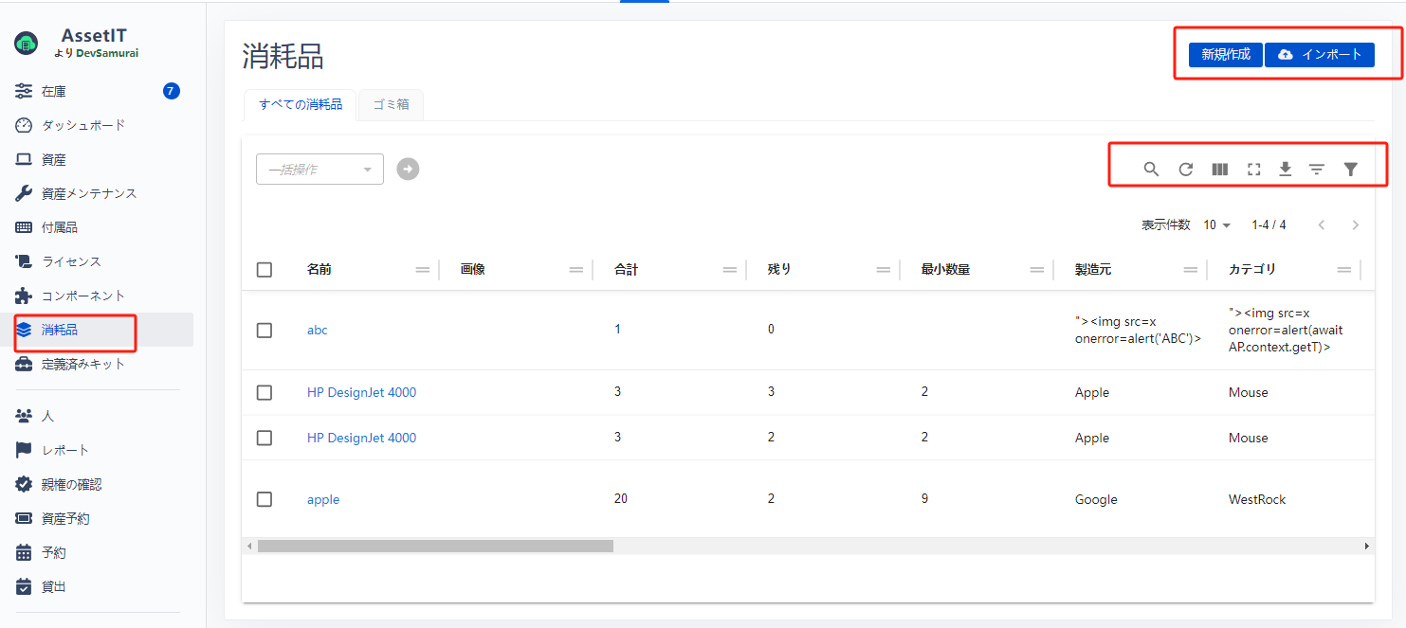Open 資産メンテナンス in the sidebar
This screenshot has height=628, width=1406.
click(89, 193)
